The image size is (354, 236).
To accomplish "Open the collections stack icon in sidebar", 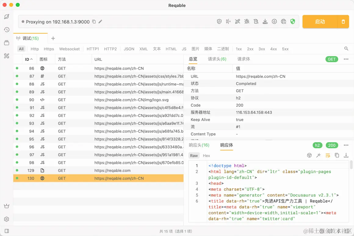I will pyautogui.click(x=6, y=43).
